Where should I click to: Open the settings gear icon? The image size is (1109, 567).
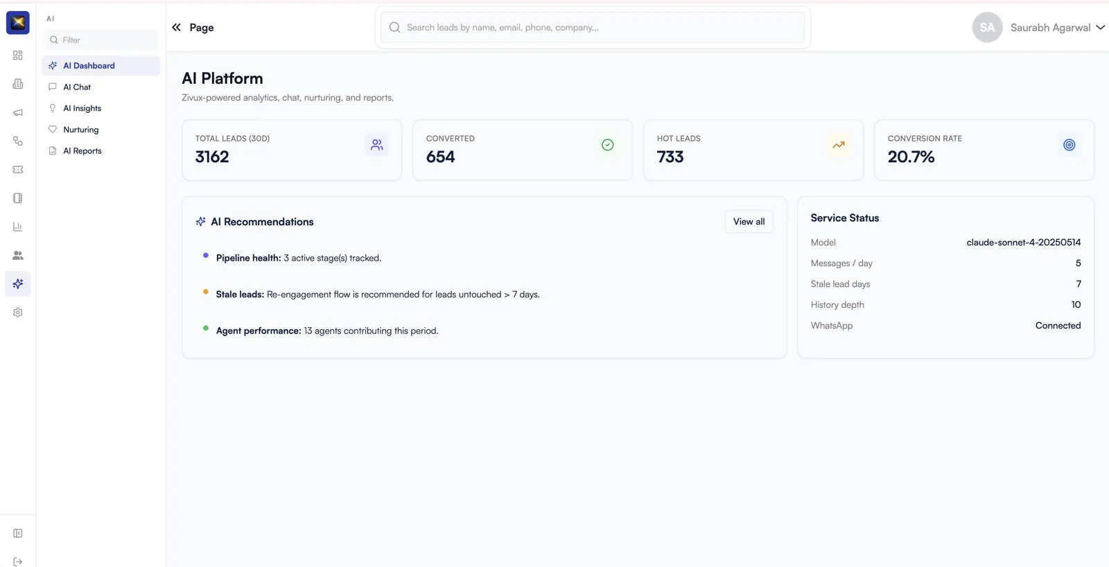pos(18,313)
